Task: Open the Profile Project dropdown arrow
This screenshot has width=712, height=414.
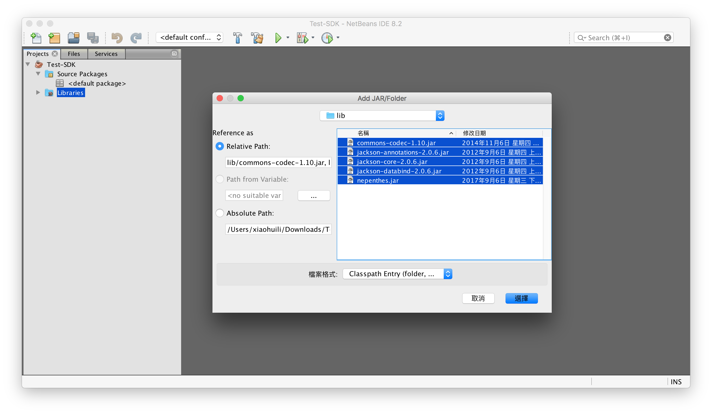Action: pos(338,38)
